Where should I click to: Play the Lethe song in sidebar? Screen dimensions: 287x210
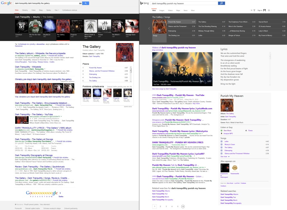pyautogui.click(x=222, y=141)
